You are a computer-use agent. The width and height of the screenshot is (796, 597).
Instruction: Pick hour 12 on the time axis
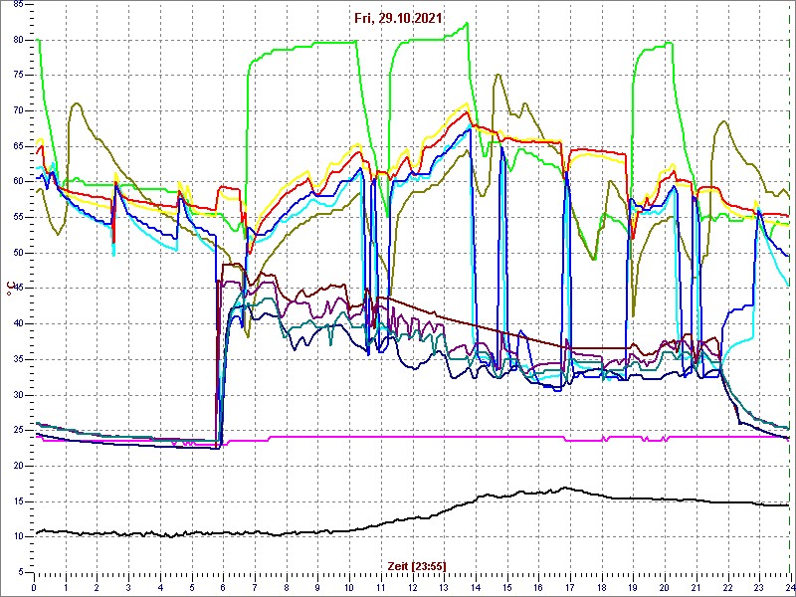(412, 588)
